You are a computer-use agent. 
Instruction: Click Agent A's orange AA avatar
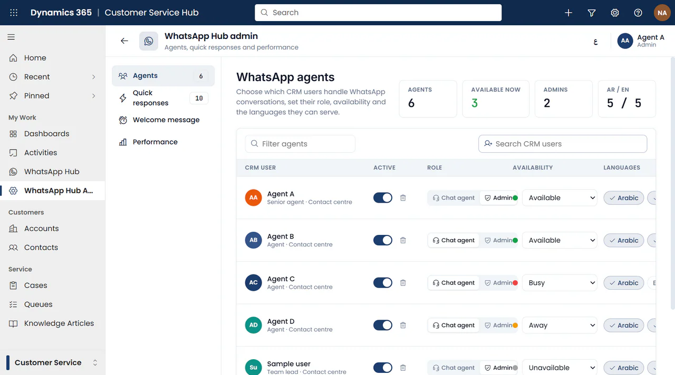pyautogui.click(x=254, y=198)
